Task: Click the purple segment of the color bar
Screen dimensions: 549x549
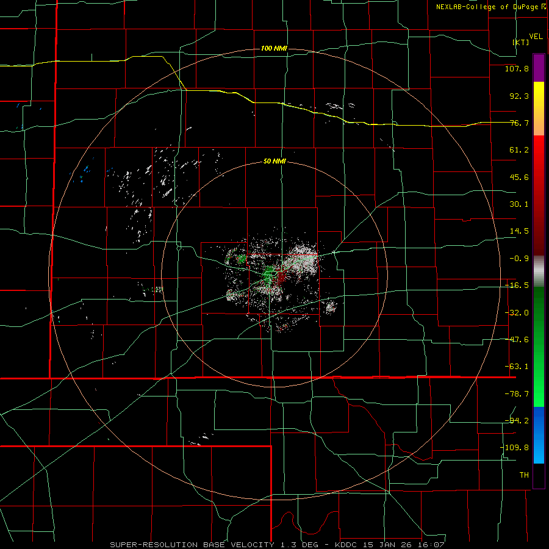Action: click(x=539, y=68)
